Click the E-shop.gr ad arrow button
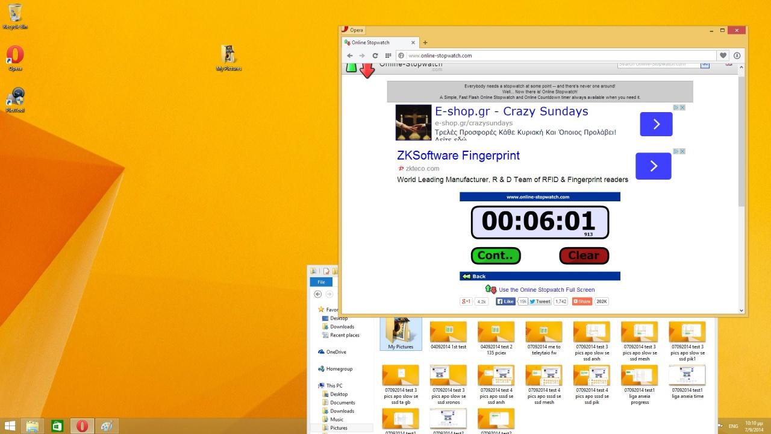 (656, 124)
